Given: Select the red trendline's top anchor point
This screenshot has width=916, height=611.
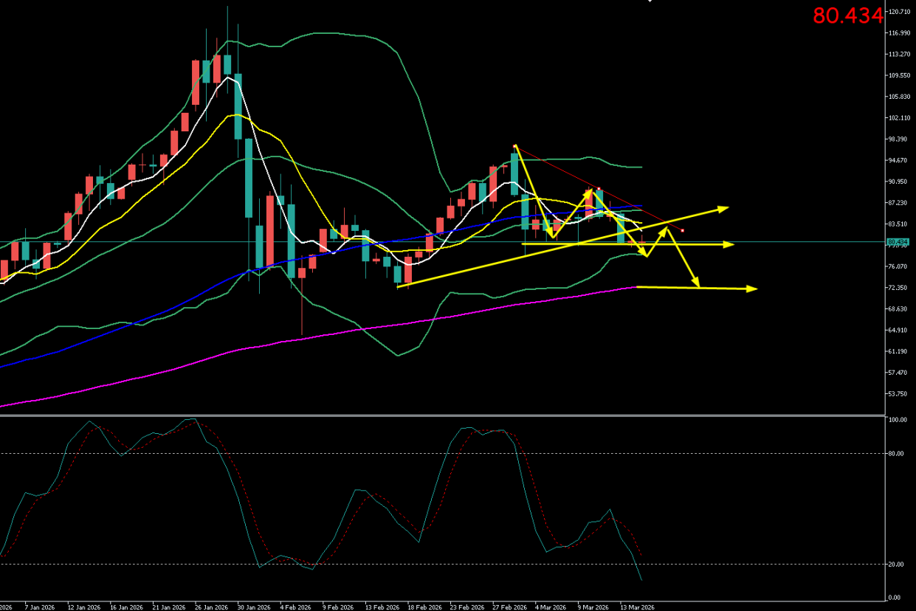Looking at the screenshot, I should click(x=514, y=145).
